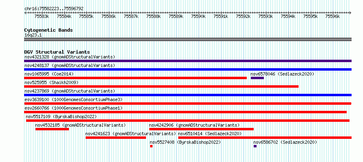The image size is (363, 162).
Task: Open the nsv4242906 gnomAD label
Action: point(194,125)
